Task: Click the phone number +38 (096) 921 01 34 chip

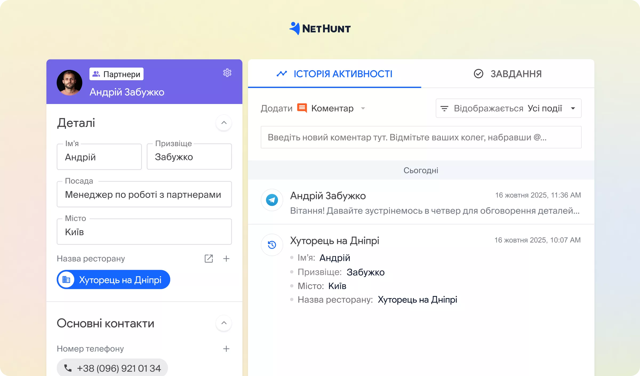Action: pos(112,367)
